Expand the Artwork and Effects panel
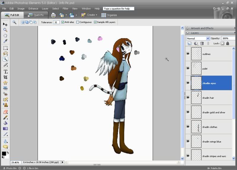 click(188, 28)
